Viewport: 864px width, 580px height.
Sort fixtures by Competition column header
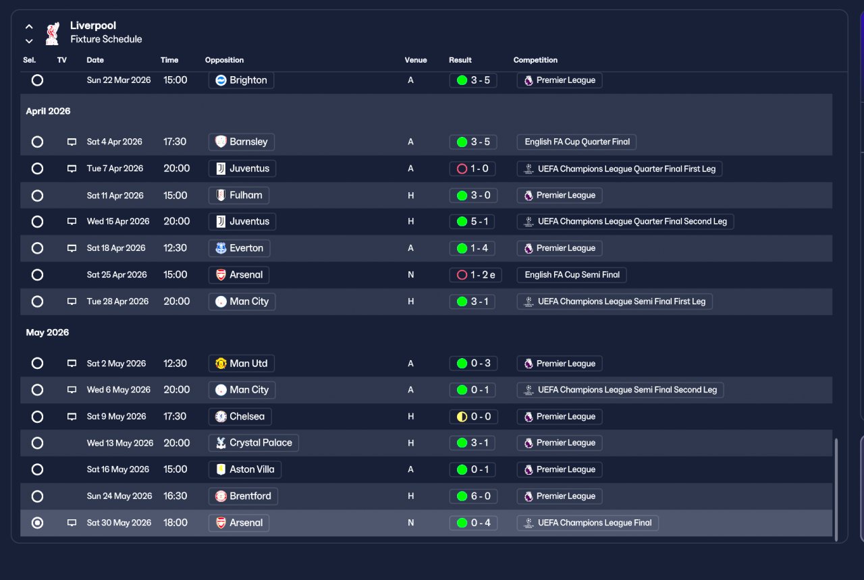click(535, 60)
